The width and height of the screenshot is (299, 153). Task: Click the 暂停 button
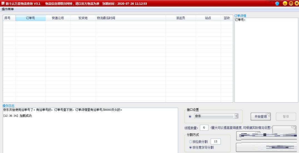click(286, 116)
